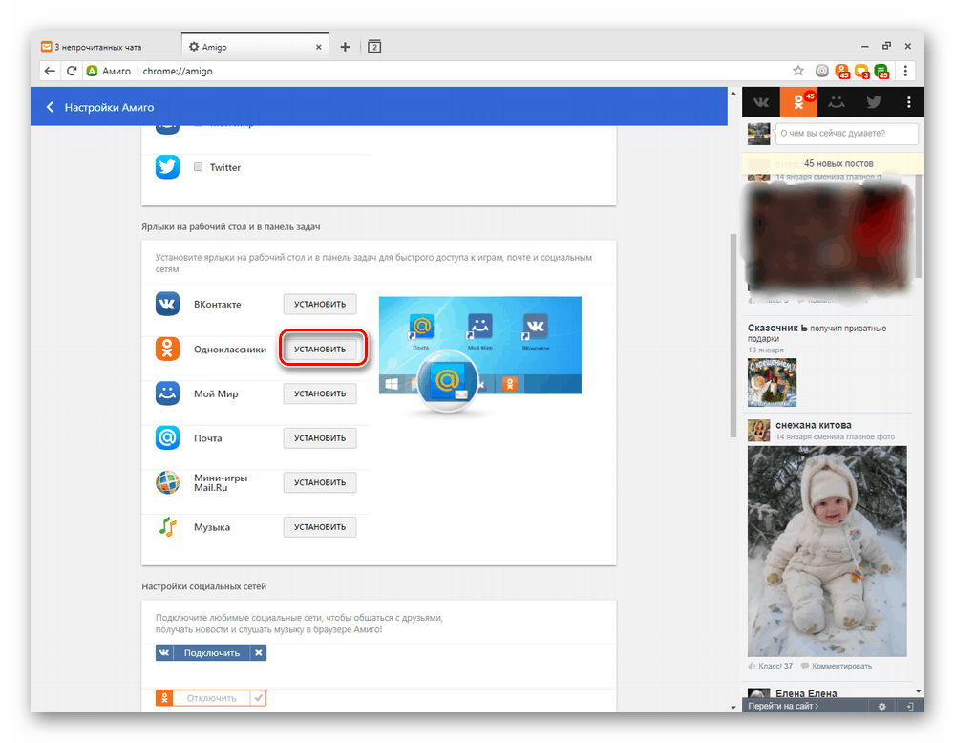Click Настройки социальных сетей heading
955x743 pixels.
click(204, 585)
